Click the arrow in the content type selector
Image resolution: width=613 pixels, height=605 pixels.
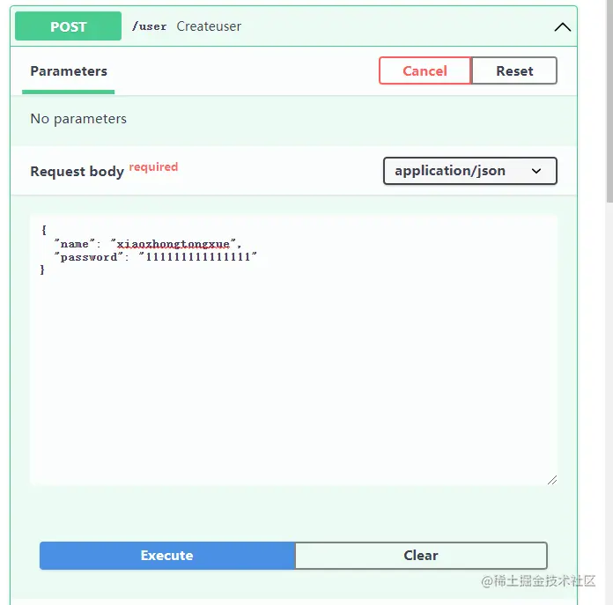(x=536, y=171)
